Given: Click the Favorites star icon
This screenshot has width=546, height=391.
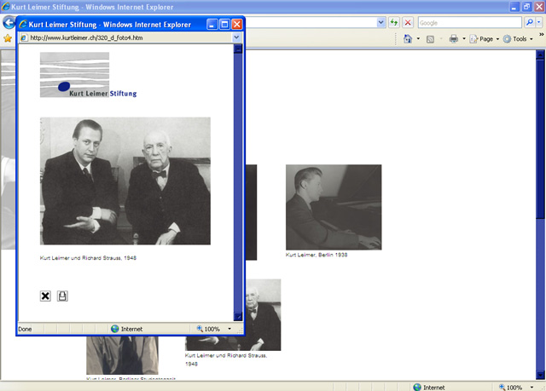Looking at the screenshot, I should (8, 38).
